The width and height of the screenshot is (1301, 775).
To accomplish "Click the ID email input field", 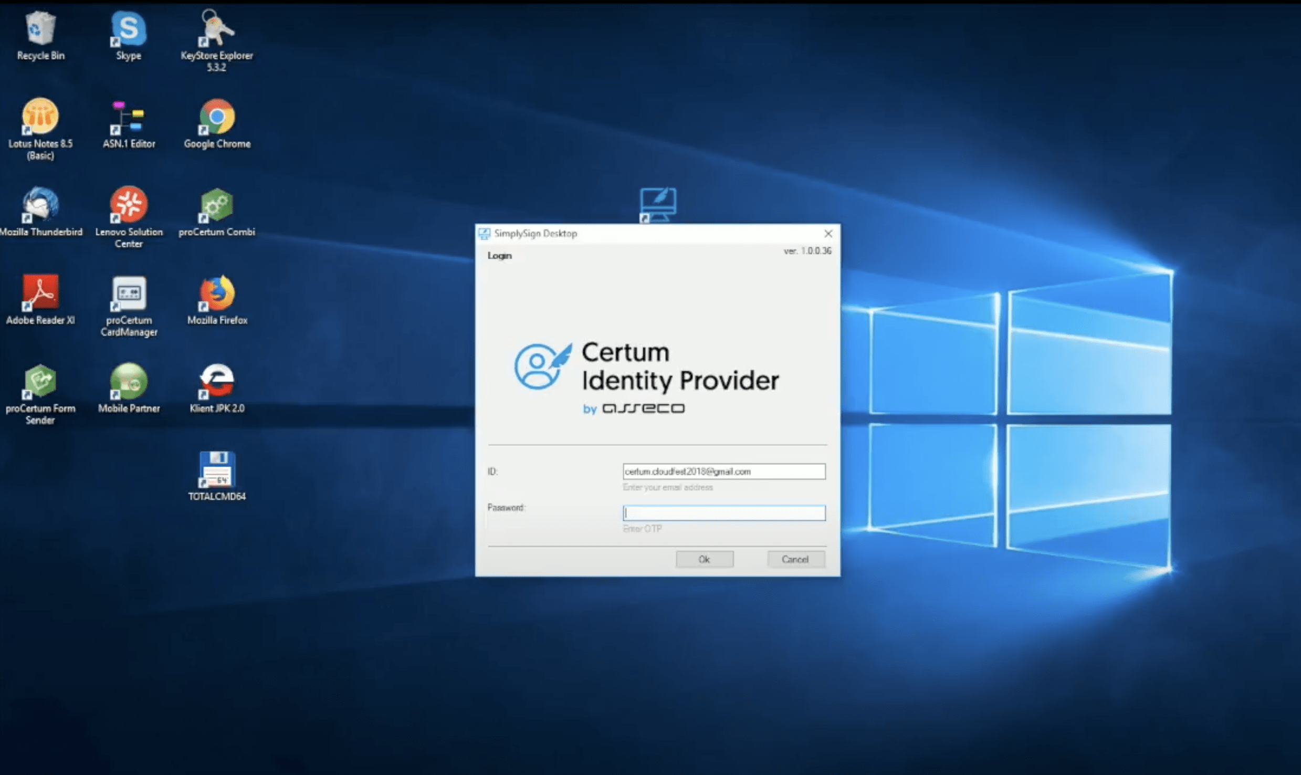I will tap(723, 472).
